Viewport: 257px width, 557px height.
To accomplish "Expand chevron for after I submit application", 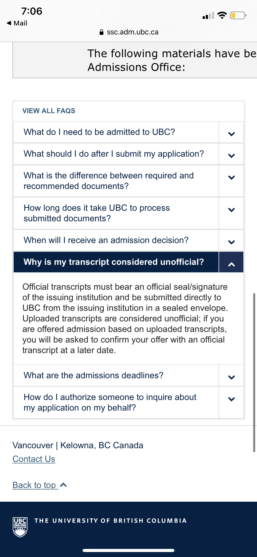I will pos(231,154).
